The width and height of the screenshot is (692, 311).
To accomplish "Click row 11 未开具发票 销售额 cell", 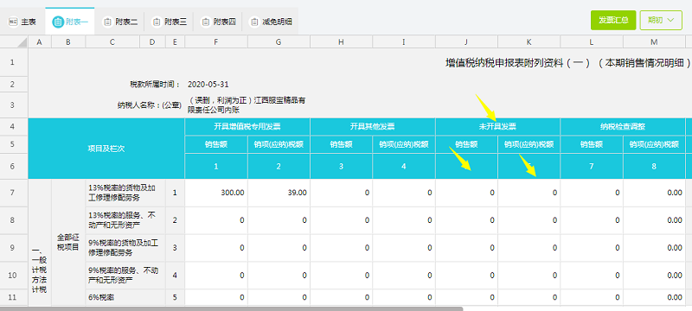I will coord(467,297).
